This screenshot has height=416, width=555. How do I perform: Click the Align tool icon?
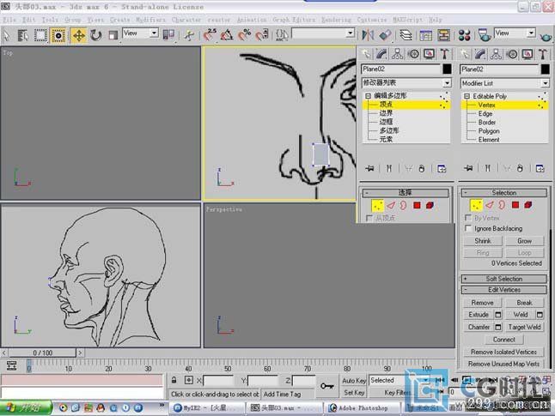click(x=386, y=35)
